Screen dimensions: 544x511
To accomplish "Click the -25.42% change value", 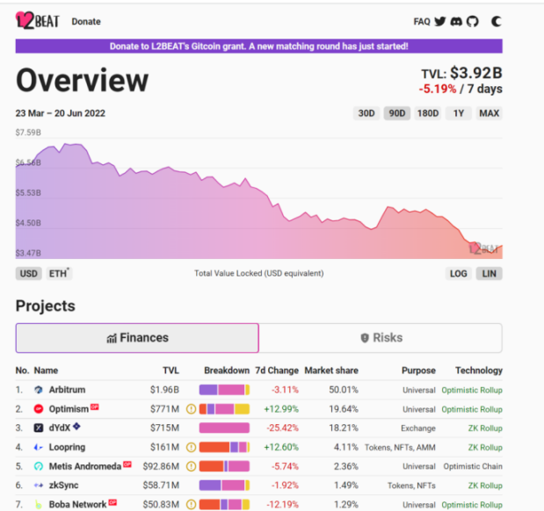I will click(x=282, y=428).
